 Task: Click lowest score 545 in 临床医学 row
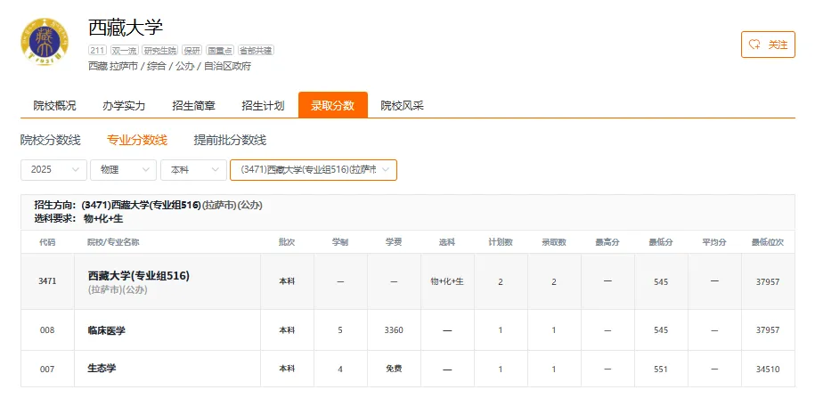pyautogui.click(x=661, y=330)
